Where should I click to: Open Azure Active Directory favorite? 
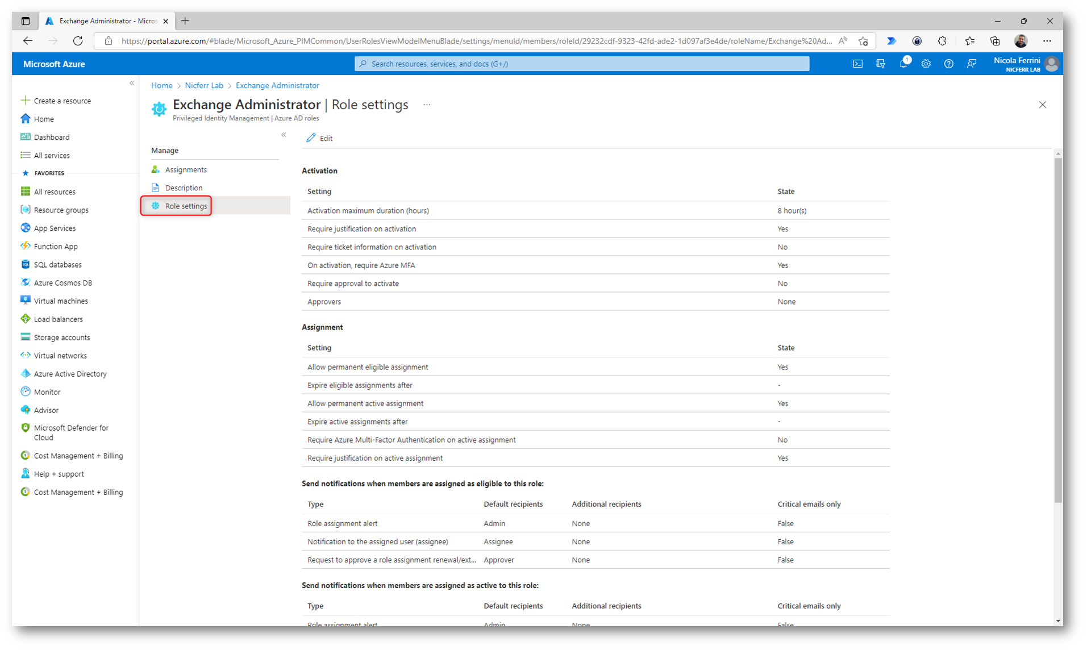click(70, 373)
